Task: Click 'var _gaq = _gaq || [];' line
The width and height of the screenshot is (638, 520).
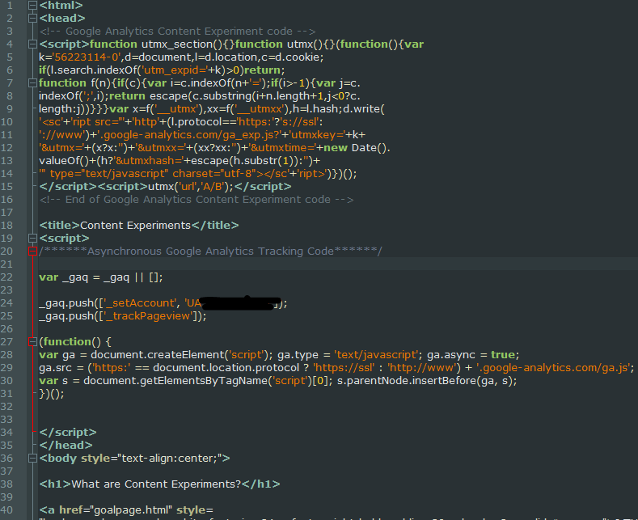Action: 101,277
